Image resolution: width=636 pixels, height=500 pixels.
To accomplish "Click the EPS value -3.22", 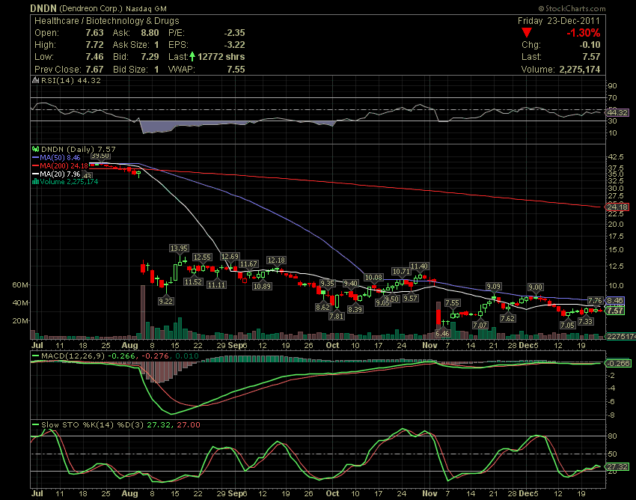I will click(234, 45).
